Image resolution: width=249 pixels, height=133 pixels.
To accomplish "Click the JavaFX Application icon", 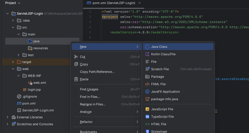I will [x=147, y=92].
